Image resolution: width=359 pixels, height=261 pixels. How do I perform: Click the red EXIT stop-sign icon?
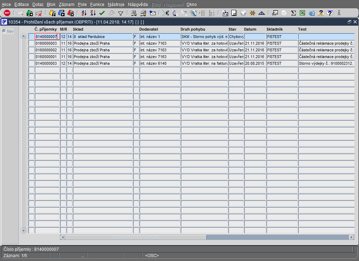tap(7, 13)
